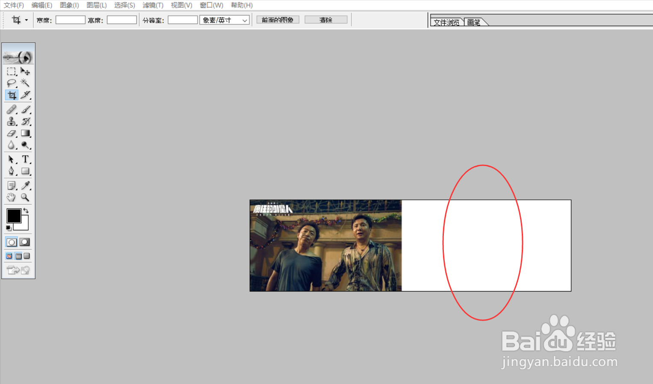
Task: Switch to the 文件浏览 tab
Action: click(x=446, y=22)
